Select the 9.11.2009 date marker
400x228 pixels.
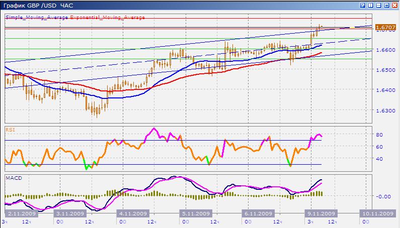point(321,213)
